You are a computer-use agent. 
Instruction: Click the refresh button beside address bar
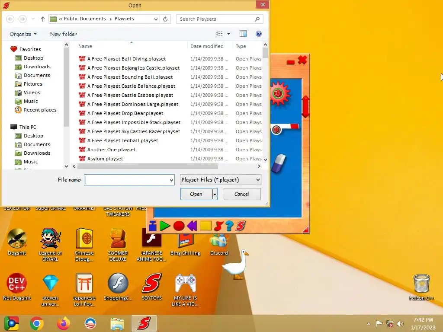point(165,19)
